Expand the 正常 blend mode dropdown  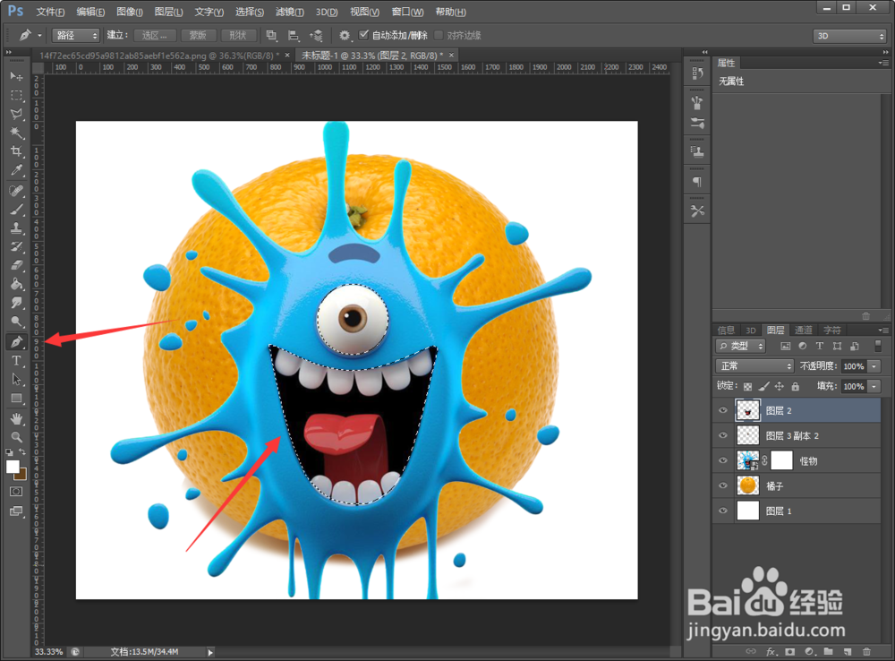point(754,366)
